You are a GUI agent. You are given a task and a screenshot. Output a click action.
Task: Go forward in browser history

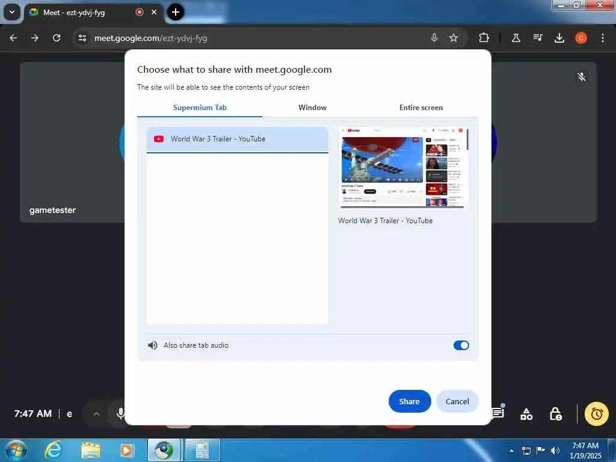35,38
